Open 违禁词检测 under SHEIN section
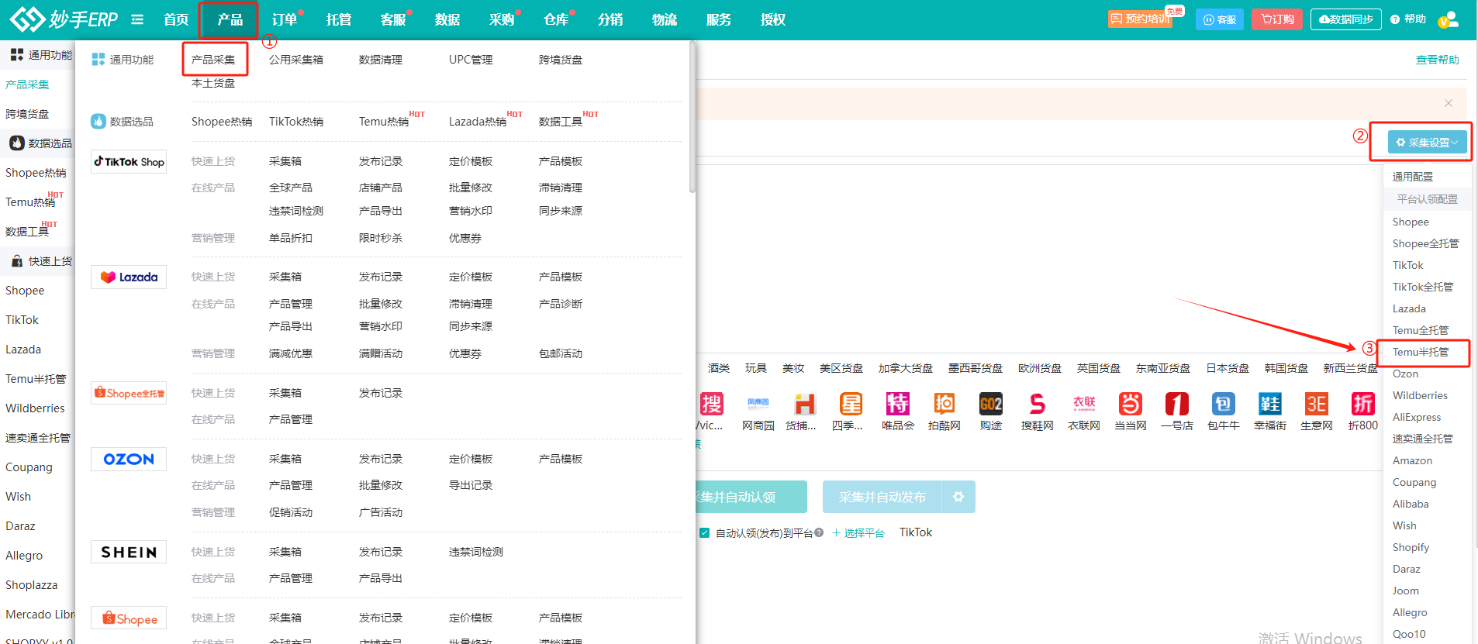Viewport: 1478px width, 644px height. click(x=475, y=552)
